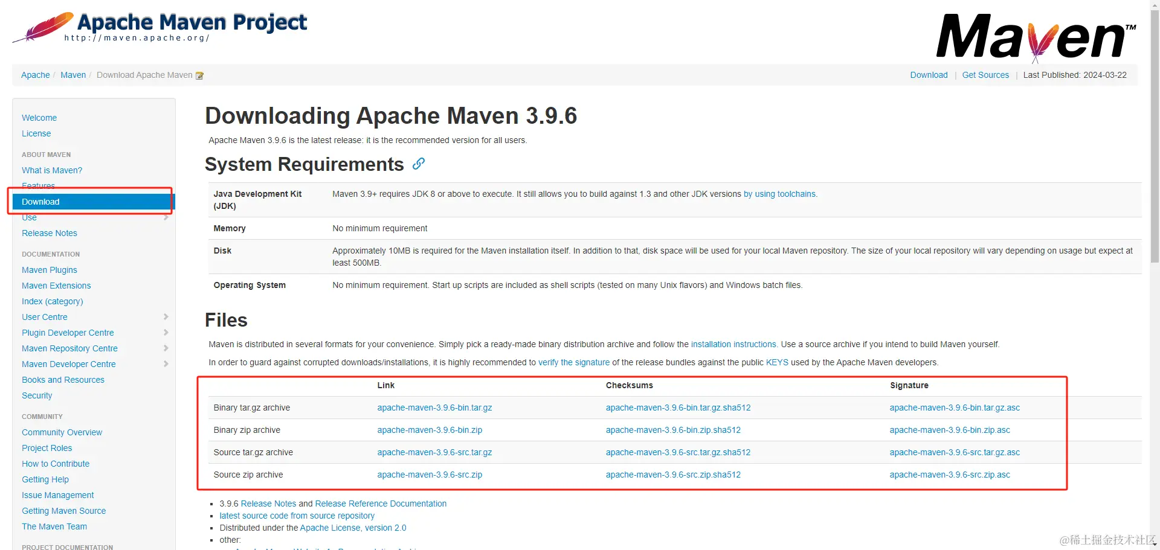This screenshot has height=550, width=1160.
Task: Expand the Use sidebar section
Action: tap(166, 217)
